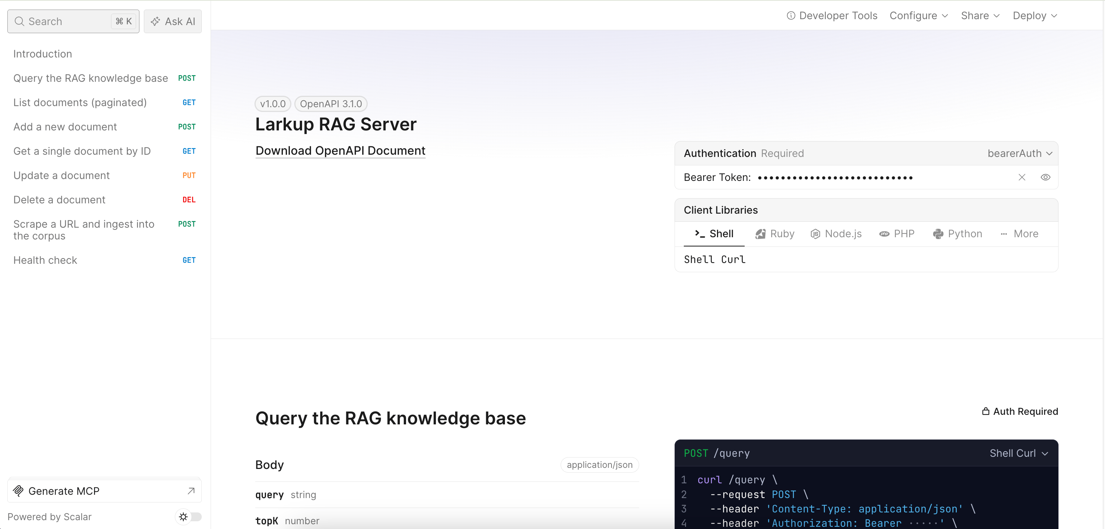Screen dimensions: 1105x529
Task: Select the PHP client library tab
Action: point(897,234)
